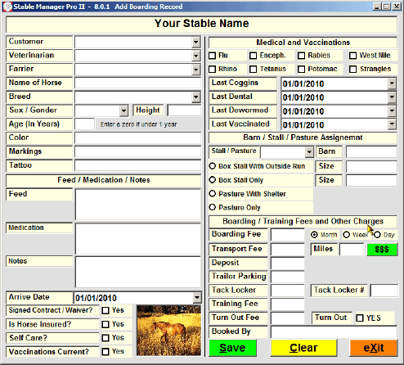Click the green Save button

tap(233, 348)
